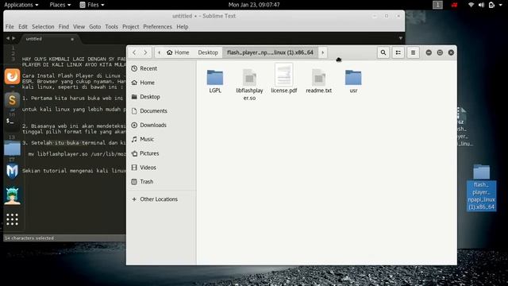The image size is (508, 286).
Task: Show all applications grid in dock
Action: pos(12,219)
